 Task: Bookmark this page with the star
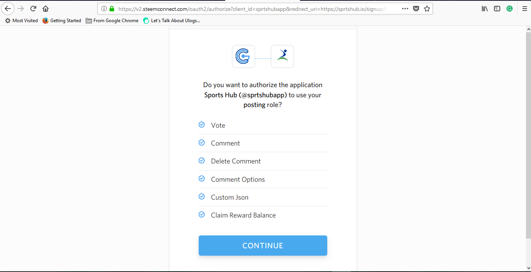(427, 9)
